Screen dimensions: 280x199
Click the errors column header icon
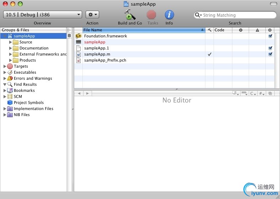tap(241, 30)
